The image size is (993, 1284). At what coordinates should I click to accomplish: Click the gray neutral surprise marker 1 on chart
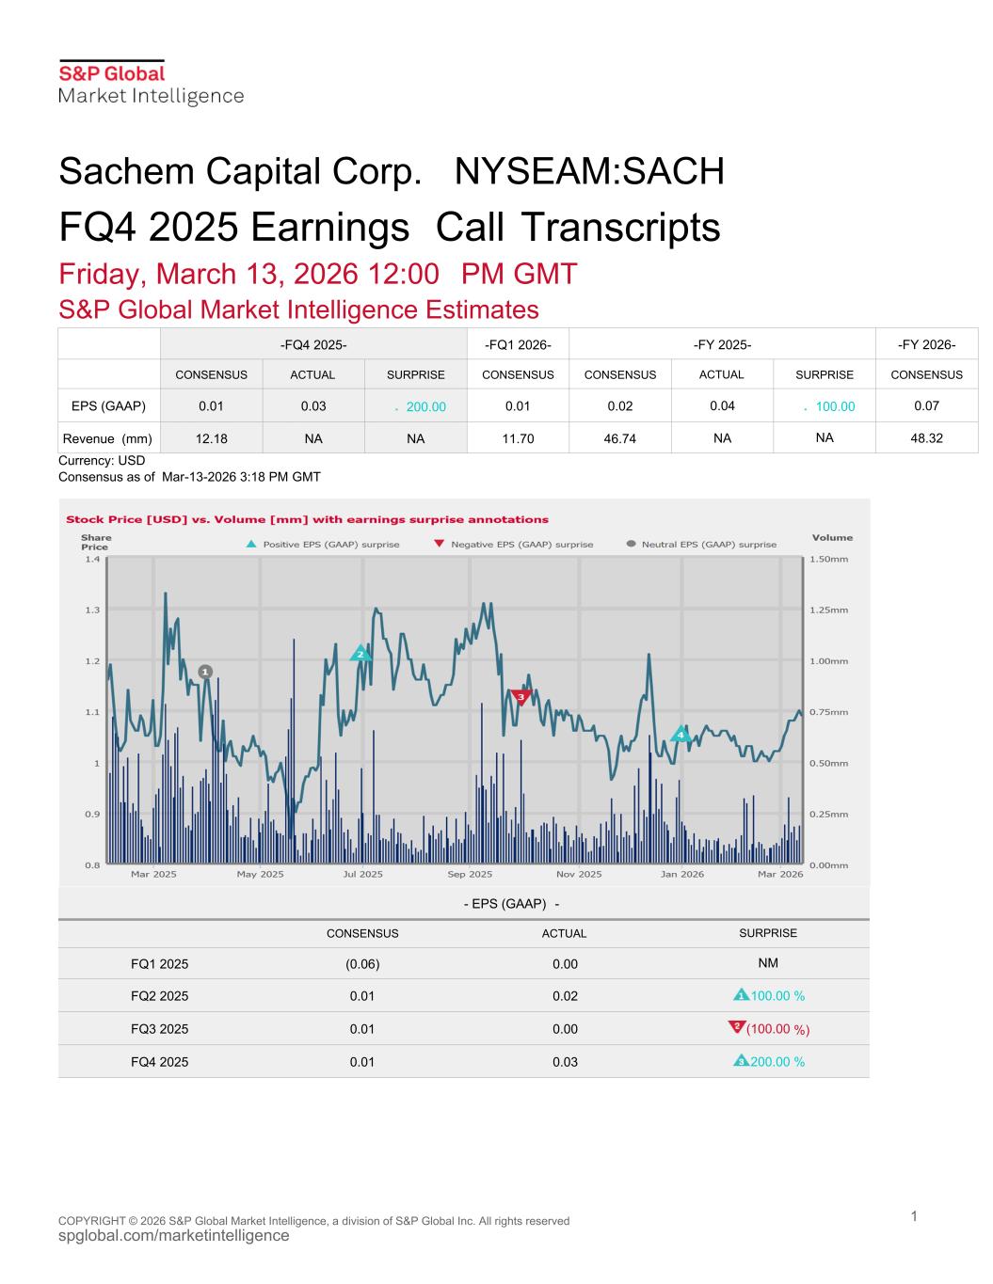pos(205,672)
